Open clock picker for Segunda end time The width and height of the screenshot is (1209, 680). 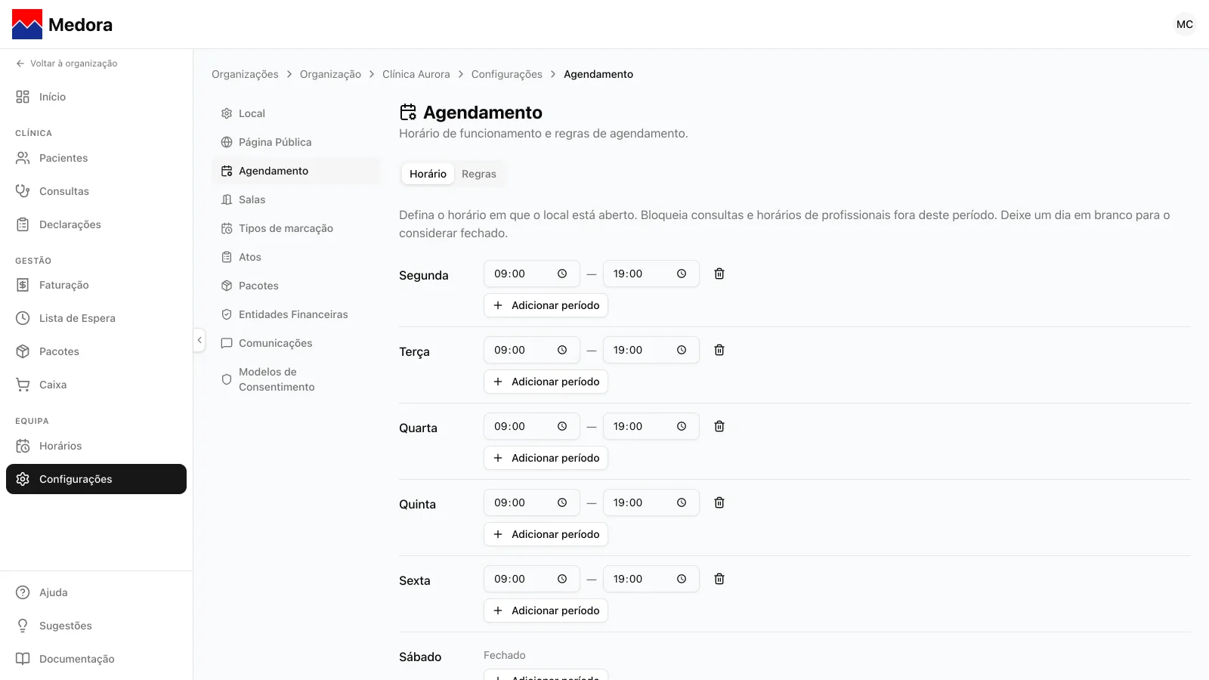(x=682, y=274)
